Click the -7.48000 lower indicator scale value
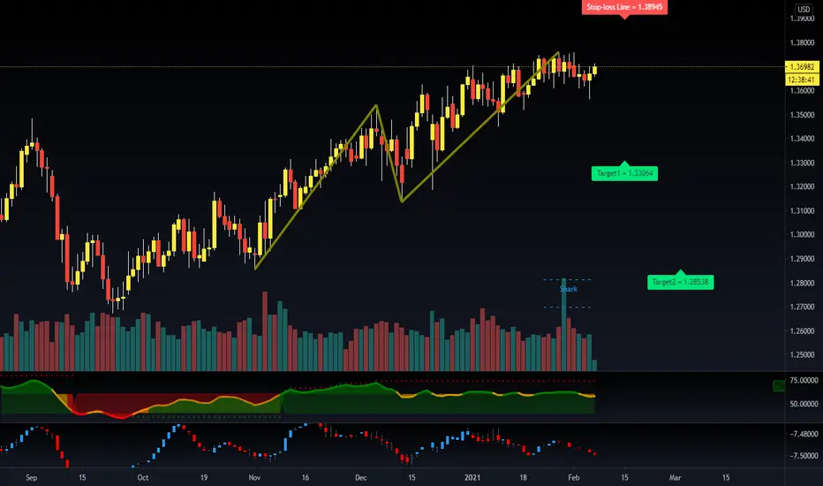This screenshot has width=823, height=486. point(804,434)
